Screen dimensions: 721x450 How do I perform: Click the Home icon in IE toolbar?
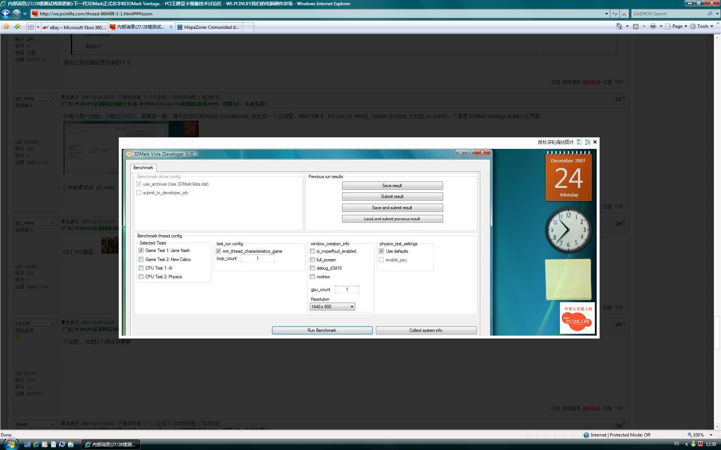pos(619,26)
